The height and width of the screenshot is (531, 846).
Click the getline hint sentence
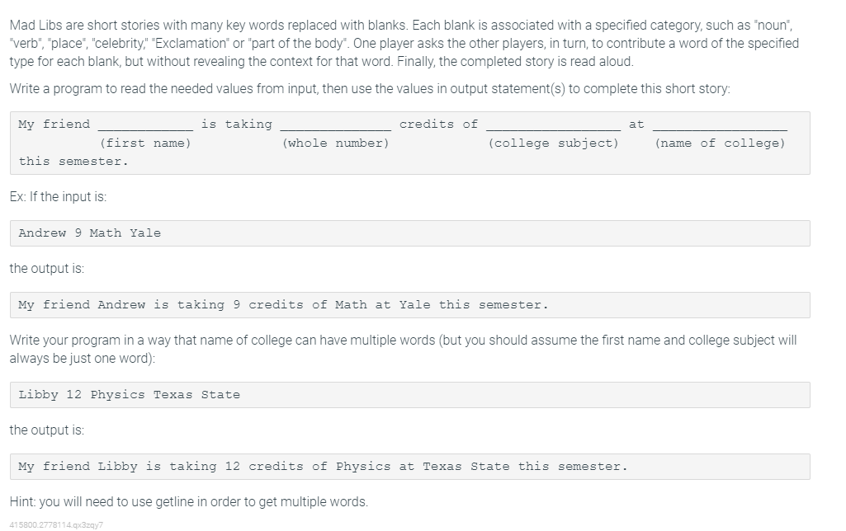pyautogui.click(x=189, y=502)
